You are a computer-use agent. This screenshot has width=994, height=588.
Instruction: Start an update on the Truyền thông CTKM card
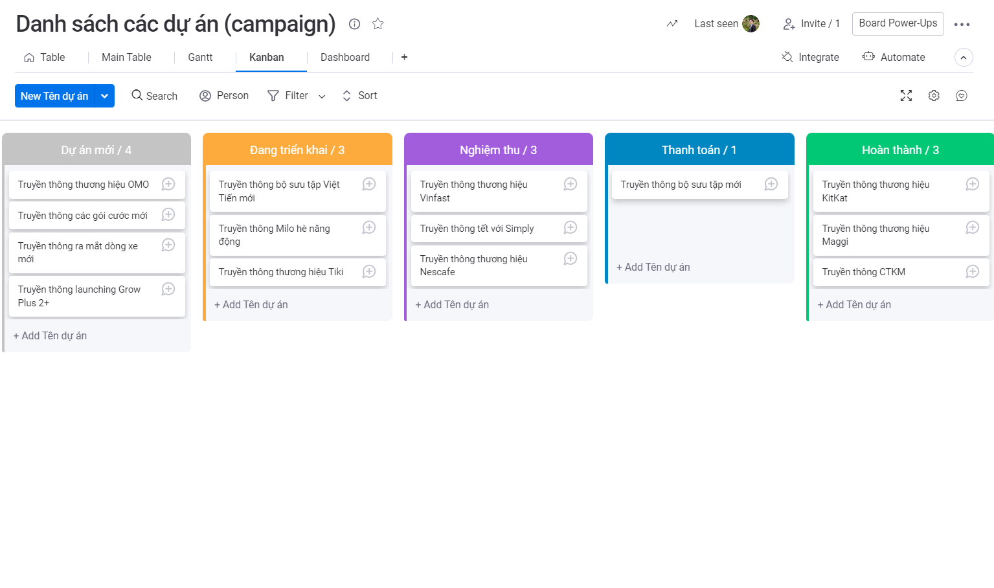(972, 272)
